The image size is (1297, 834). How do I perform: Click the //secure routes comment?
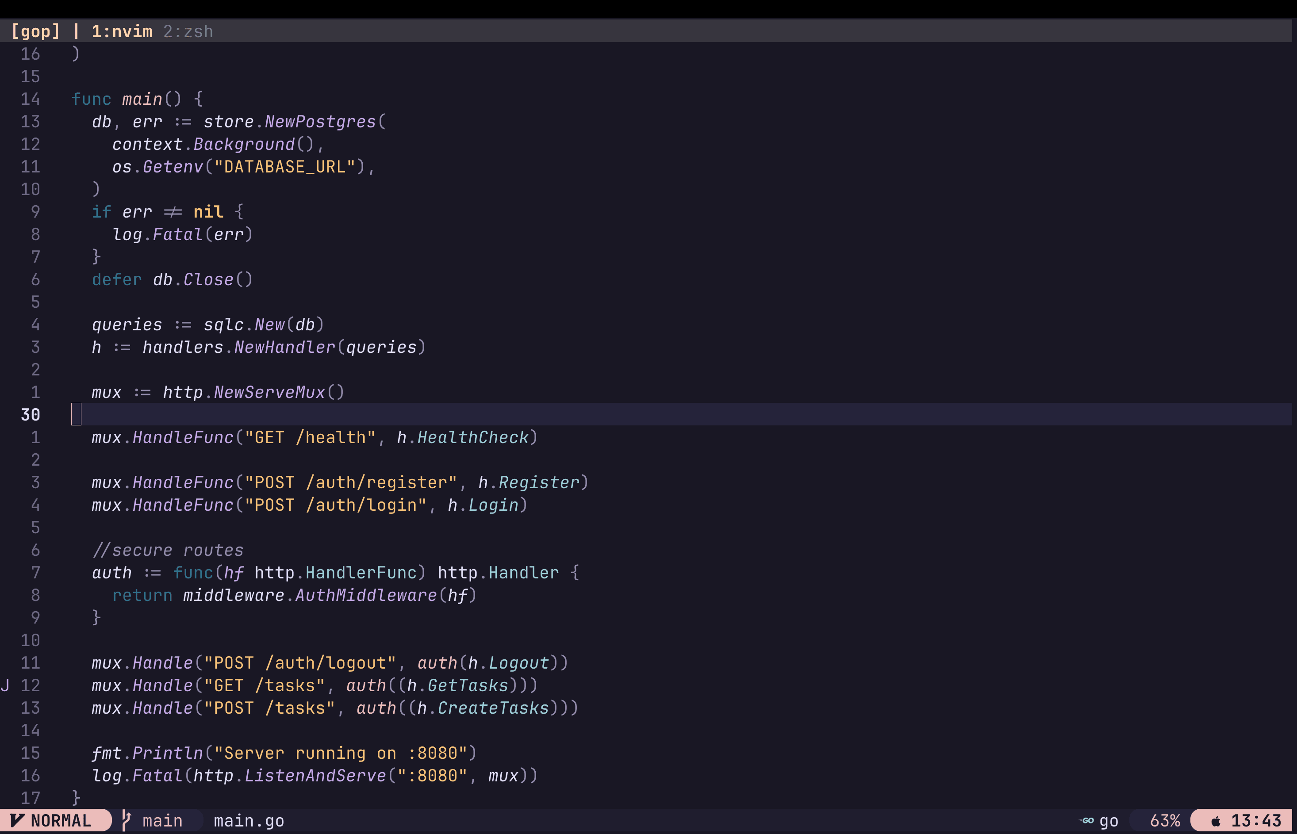(168, 550)
